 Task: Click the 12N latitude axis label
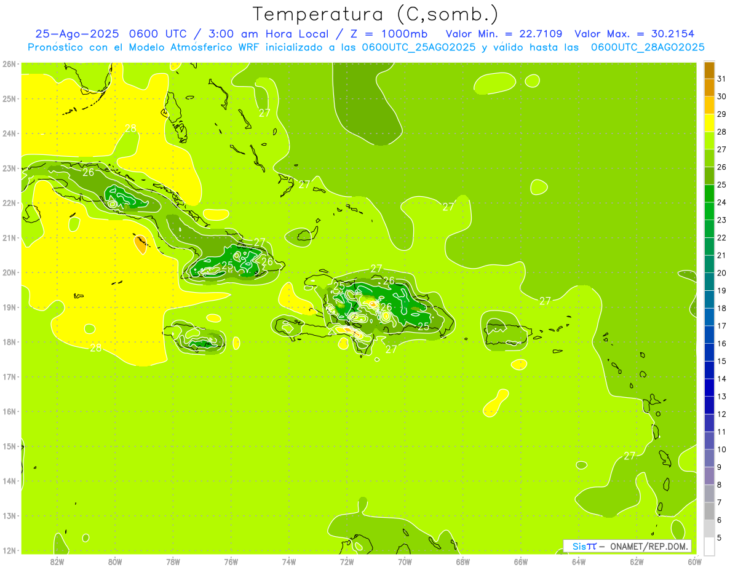click(x=9, y=550)
